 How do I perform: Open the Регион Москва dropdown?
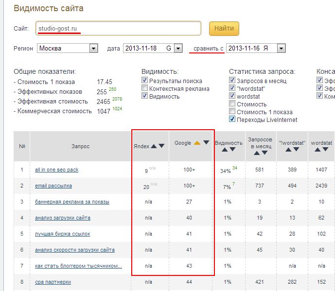click(93, 48)
